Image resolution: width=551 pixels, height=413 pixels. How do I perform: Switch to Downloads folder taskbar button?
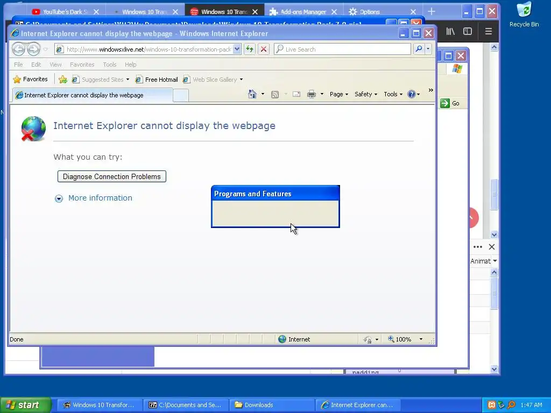click(x=272, y=405)
